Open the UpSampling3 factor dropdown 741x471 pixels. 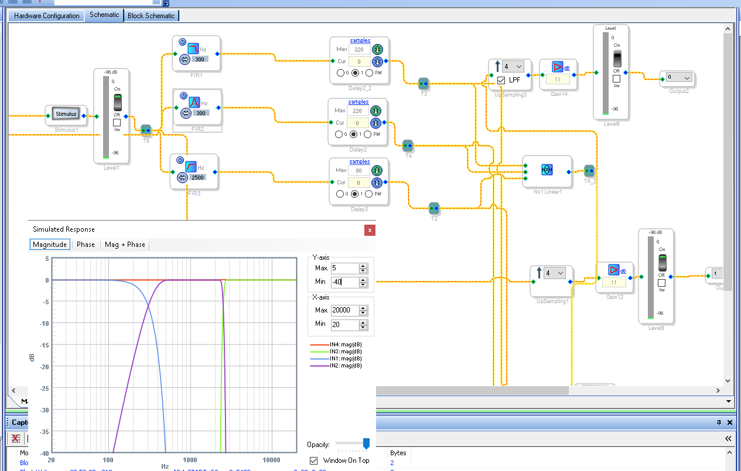coord(513,67)
